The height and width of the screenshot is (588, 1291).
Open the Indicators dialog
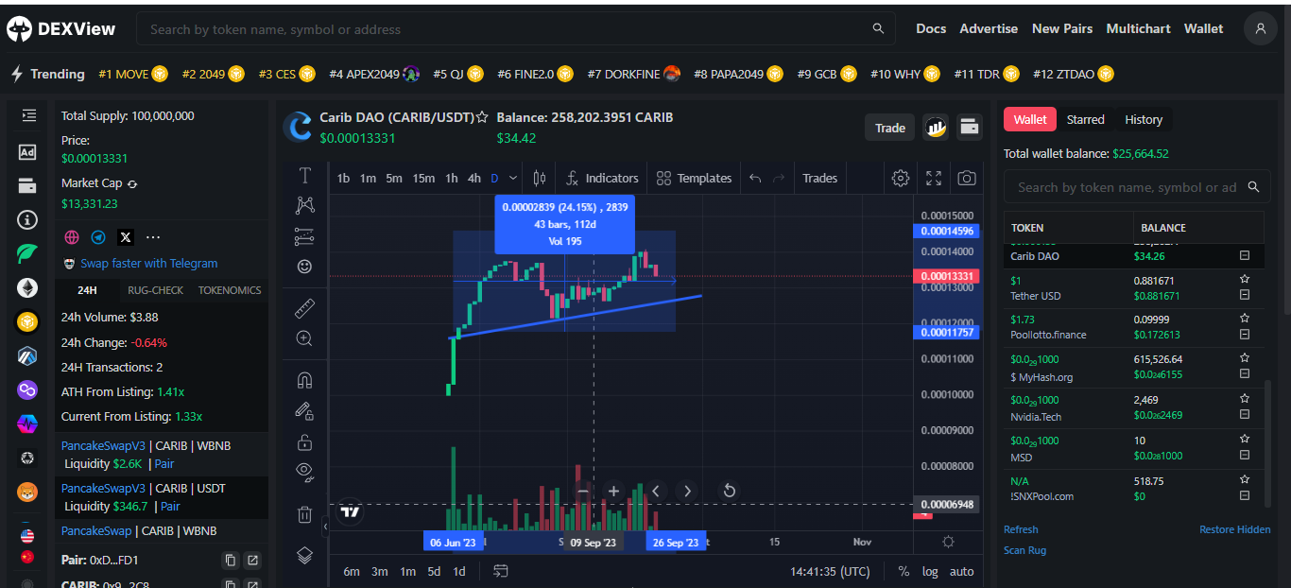coord(602,178)
